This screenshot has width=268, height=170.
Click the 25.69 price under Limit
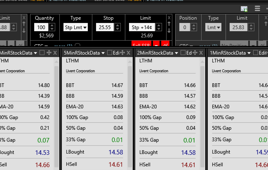pyautogui.click(x=147, y=36)
